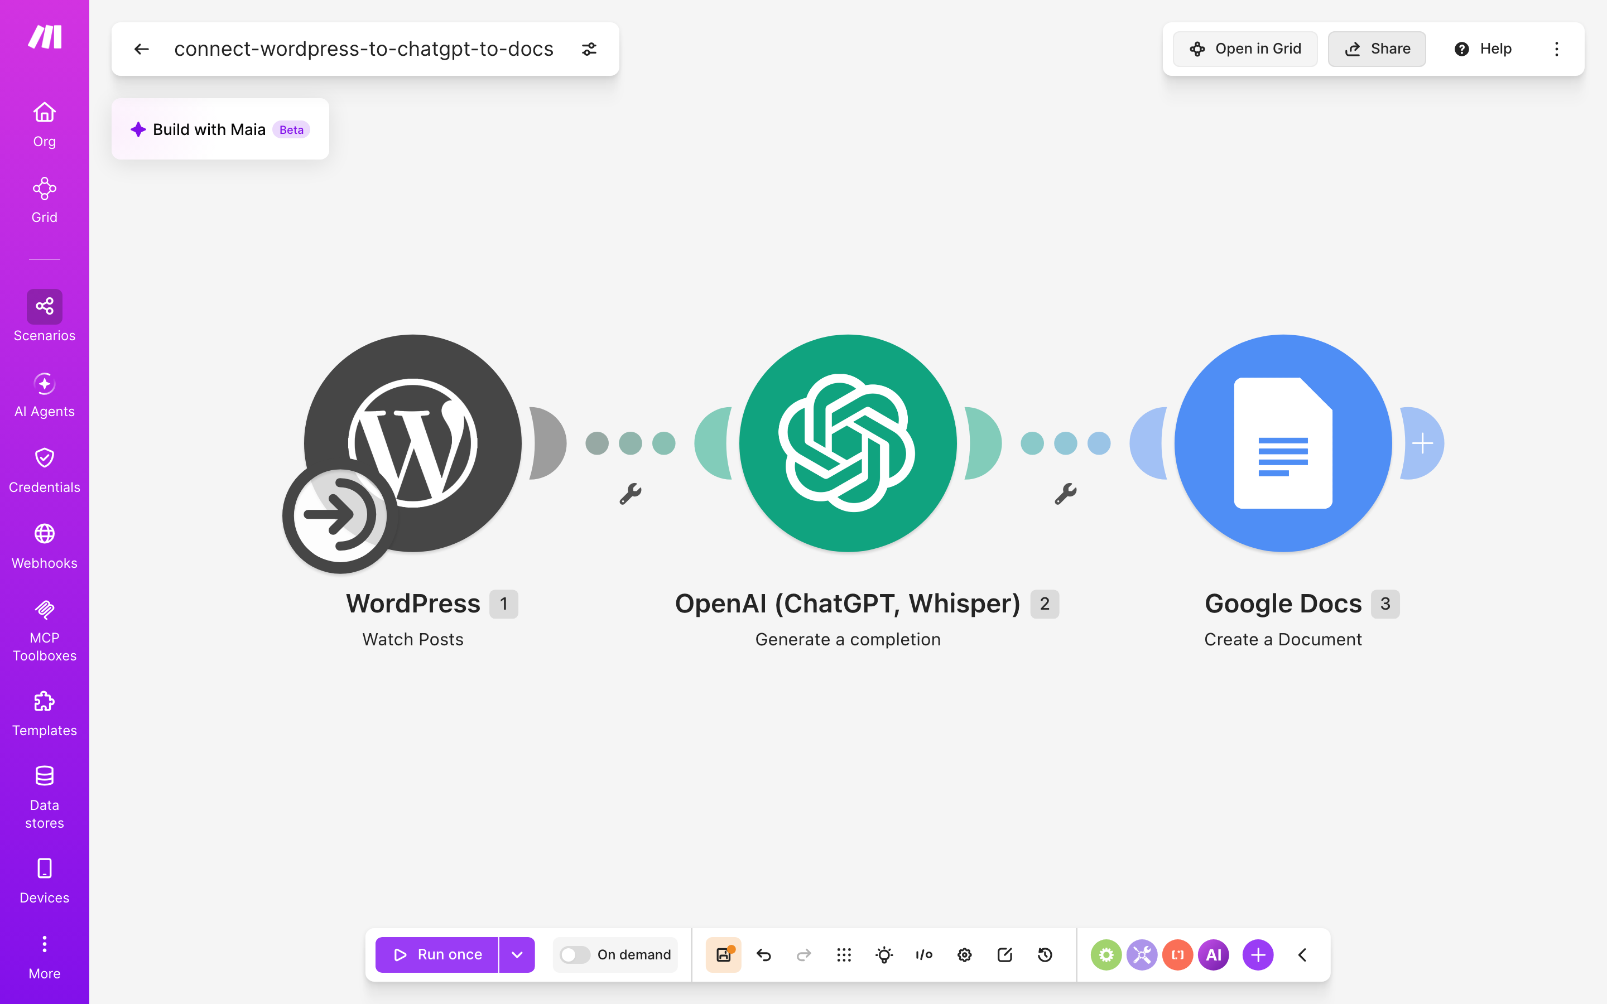The height and width of the screenshot is (1004, 1607).
Task: Go to AI Agents
Action: pyautogui.click(x=45, y=395)
